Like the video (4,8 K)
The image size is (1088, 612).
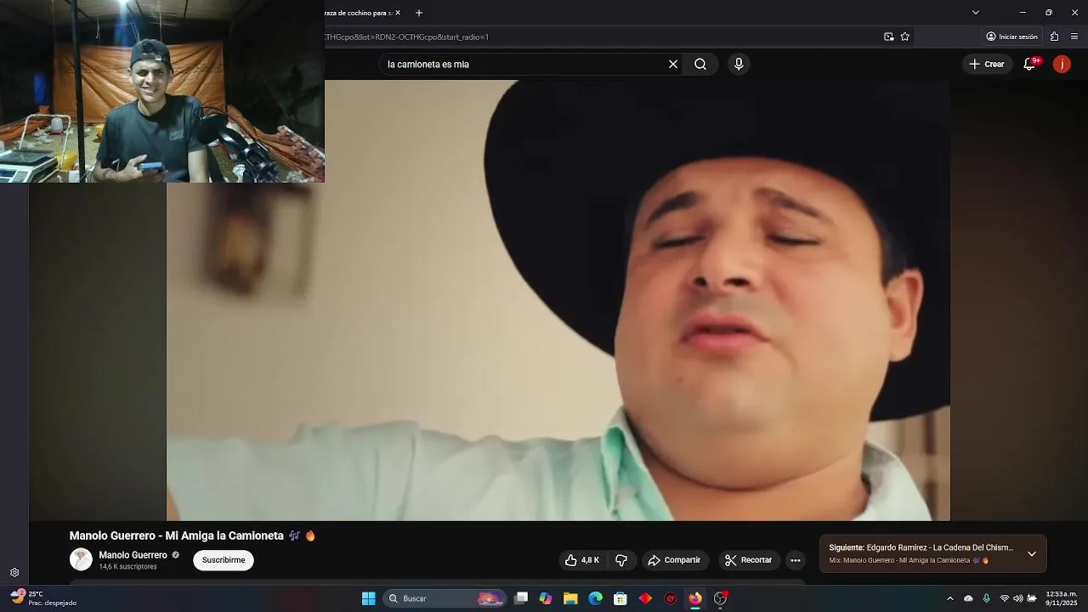581,560
